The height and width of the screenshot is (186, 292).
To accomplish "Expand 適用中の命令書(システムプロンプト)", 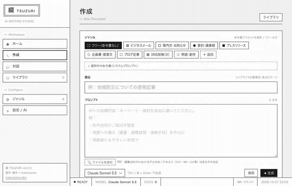I will [181, 66].
